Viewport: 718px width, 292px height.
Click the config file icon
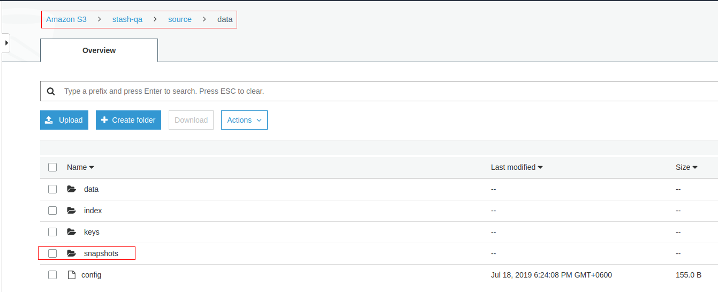point(71,275)
